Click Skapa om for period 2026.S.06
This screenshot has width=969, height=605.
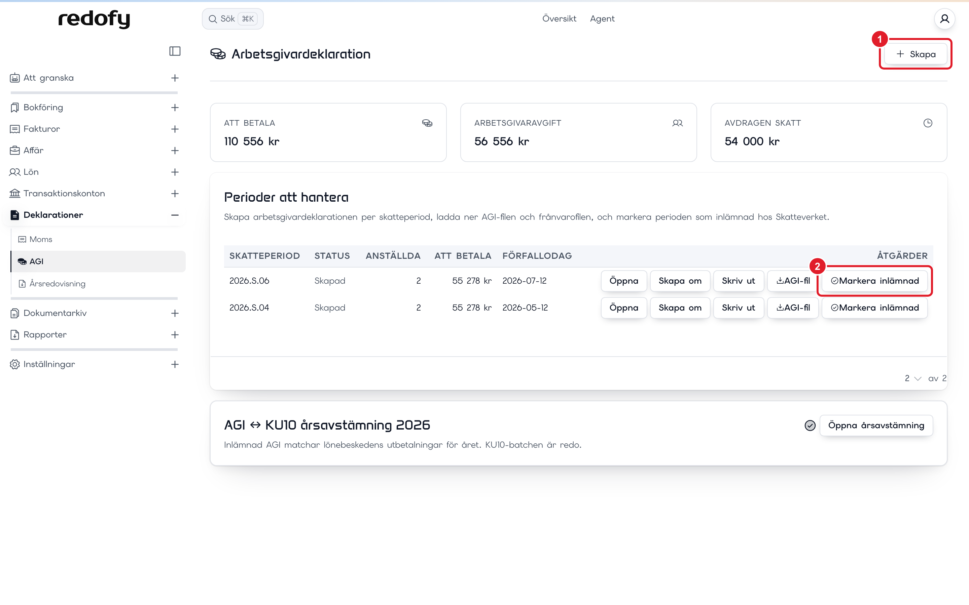pyautogui.click(x=680, y=281)
